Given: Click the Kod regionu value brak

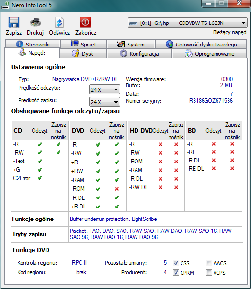Looking at the screenshot, I should pos(81,272).
